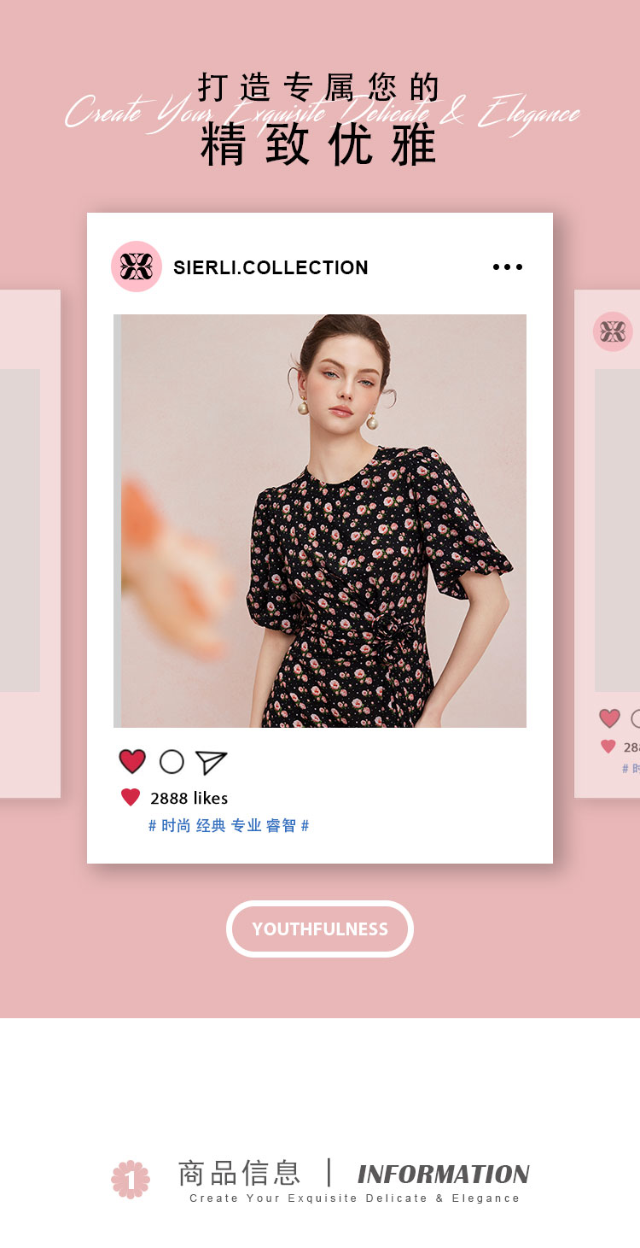The image size is (640, 1248).
Task: Open the SIERLI.COLLECTION username link
Action: (x=271, y=267)
